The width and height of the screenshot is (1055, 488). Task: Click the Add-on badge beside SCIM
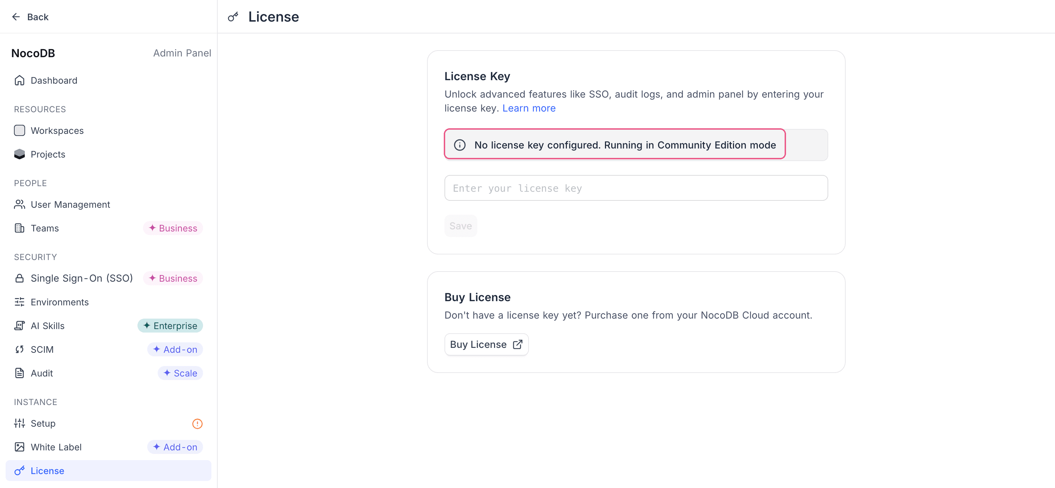[175, 349]
